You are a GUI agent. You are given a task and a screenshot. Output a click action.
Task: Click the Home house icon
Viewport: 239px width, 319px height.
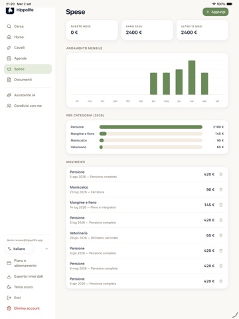9,37
